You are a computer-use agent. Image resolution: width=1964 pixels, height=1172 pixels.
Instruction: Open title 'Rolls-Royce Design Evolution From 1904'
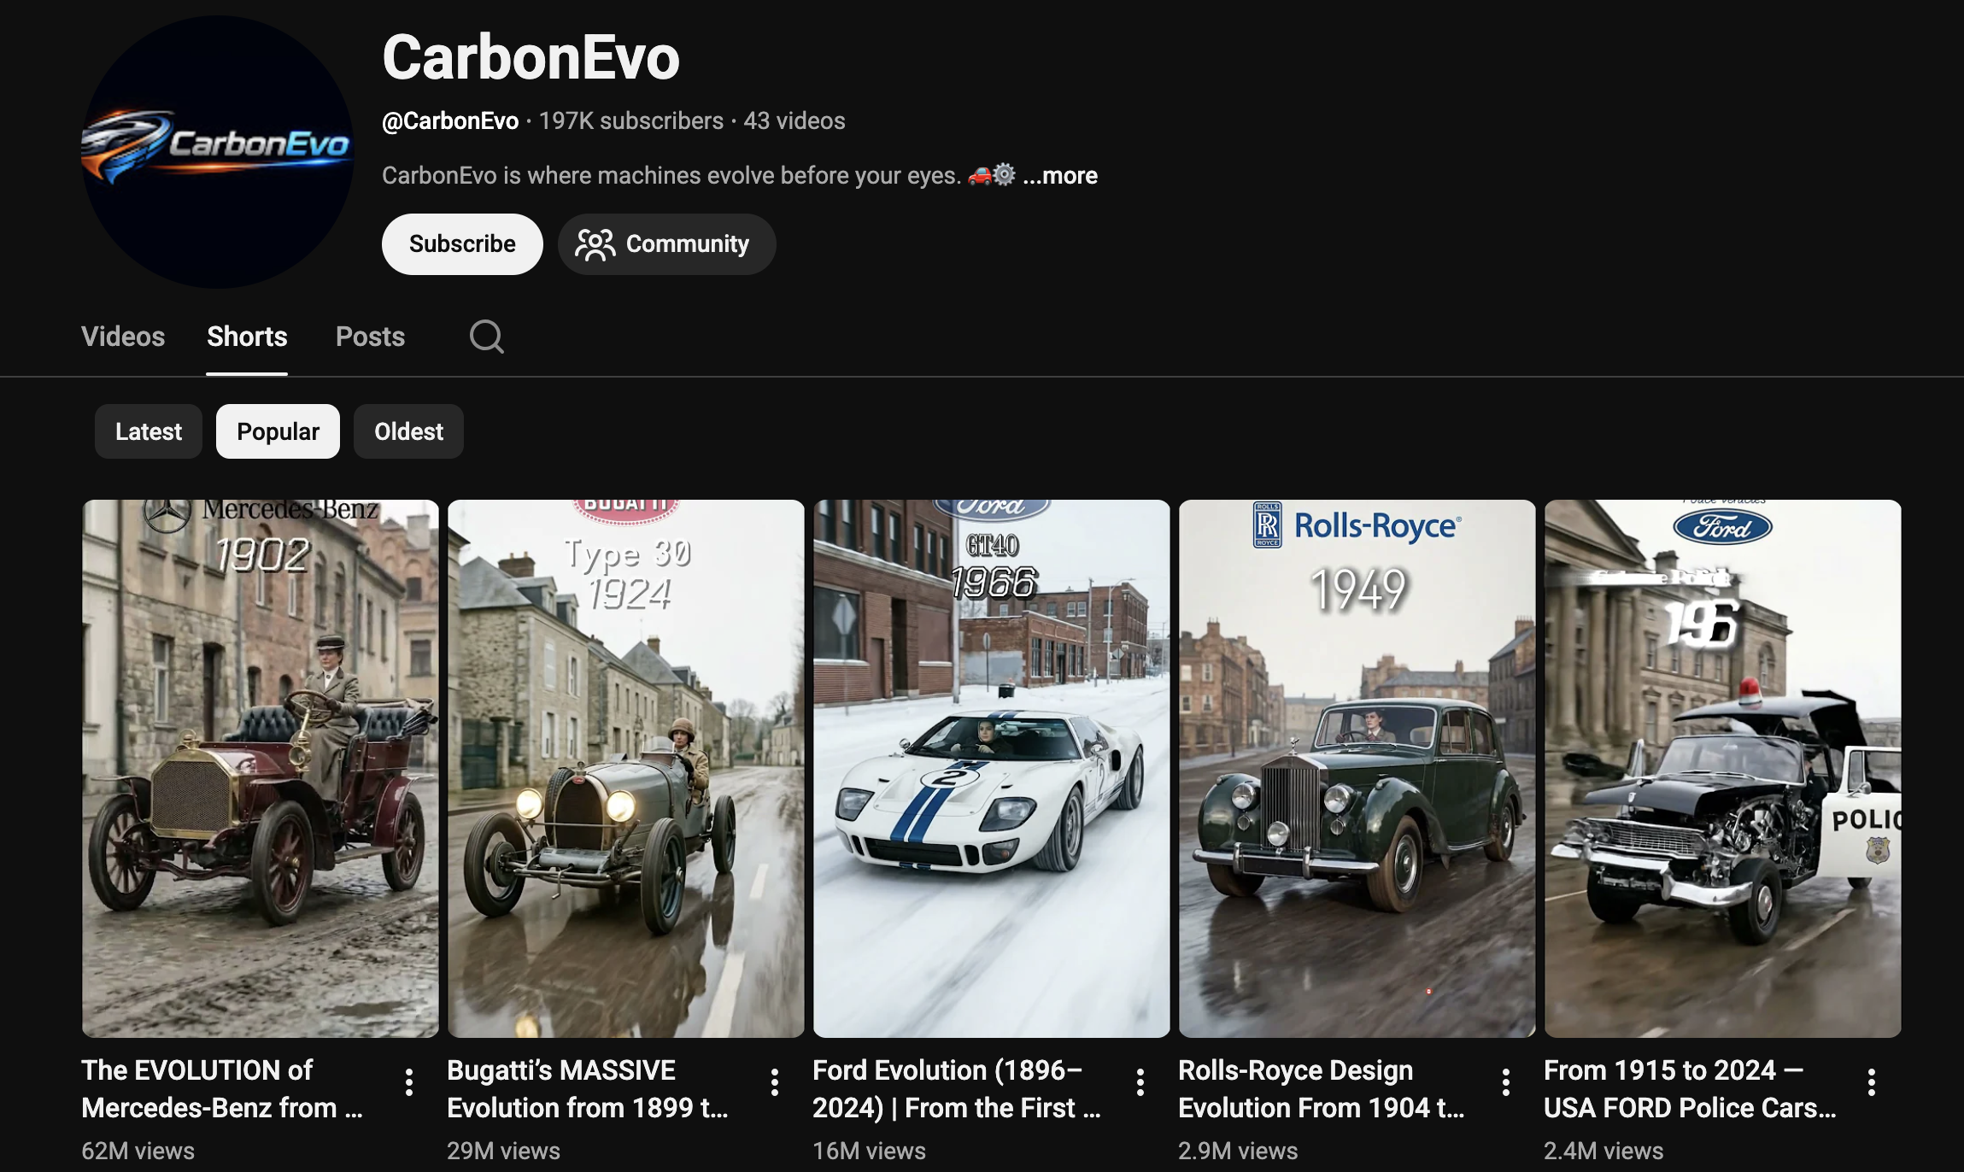[x=1322, y=1089]
